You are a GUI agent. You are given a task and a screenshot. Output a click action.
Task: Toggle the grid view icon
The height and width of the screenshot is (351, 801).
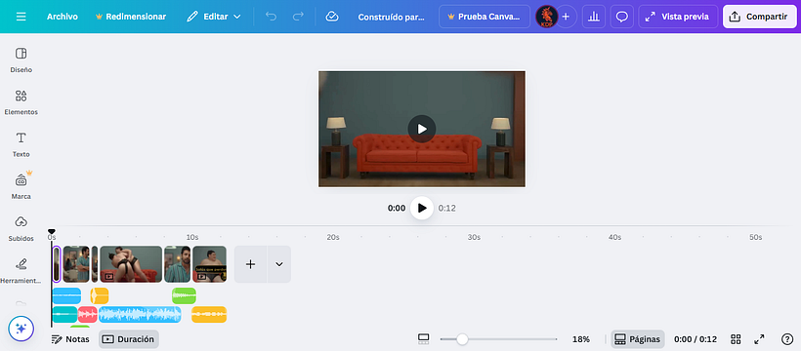coord(736,339)
